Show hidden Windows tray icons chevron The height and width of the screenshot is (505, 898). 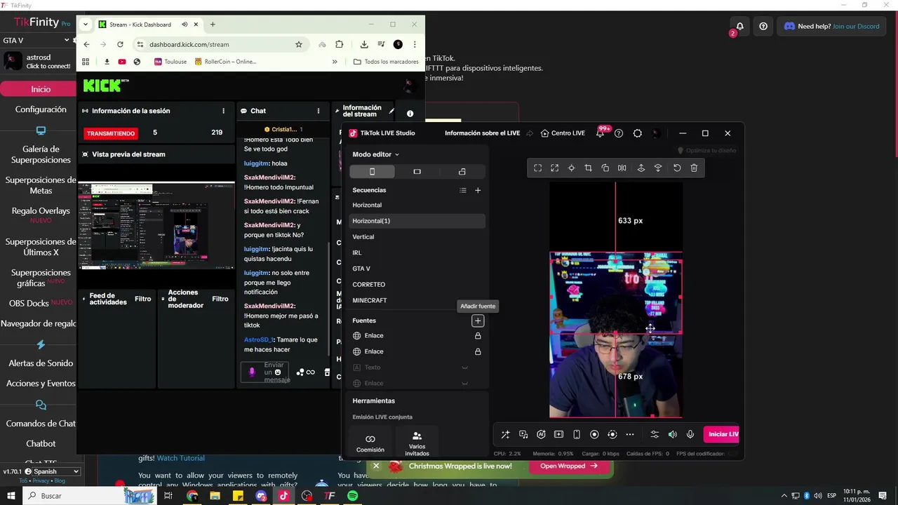[784, 496]
